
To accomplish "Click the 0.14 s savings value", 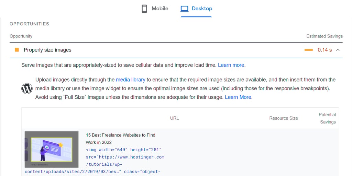I will click(324, 50).
